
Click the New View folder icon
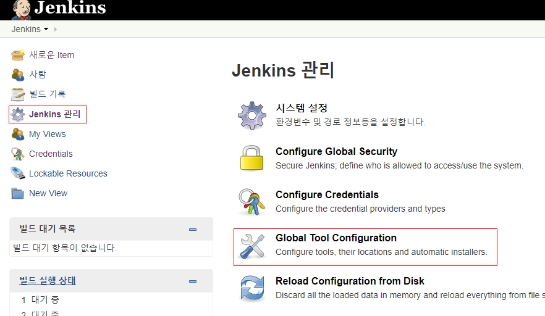pos(18,193)
